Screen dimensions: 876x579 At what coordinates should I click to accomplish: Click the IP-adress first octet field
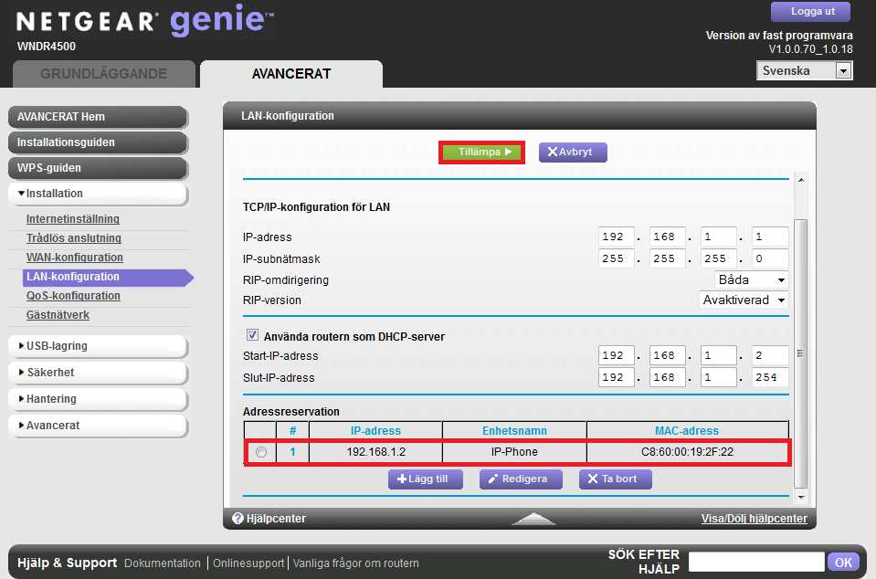coord(617,237)
